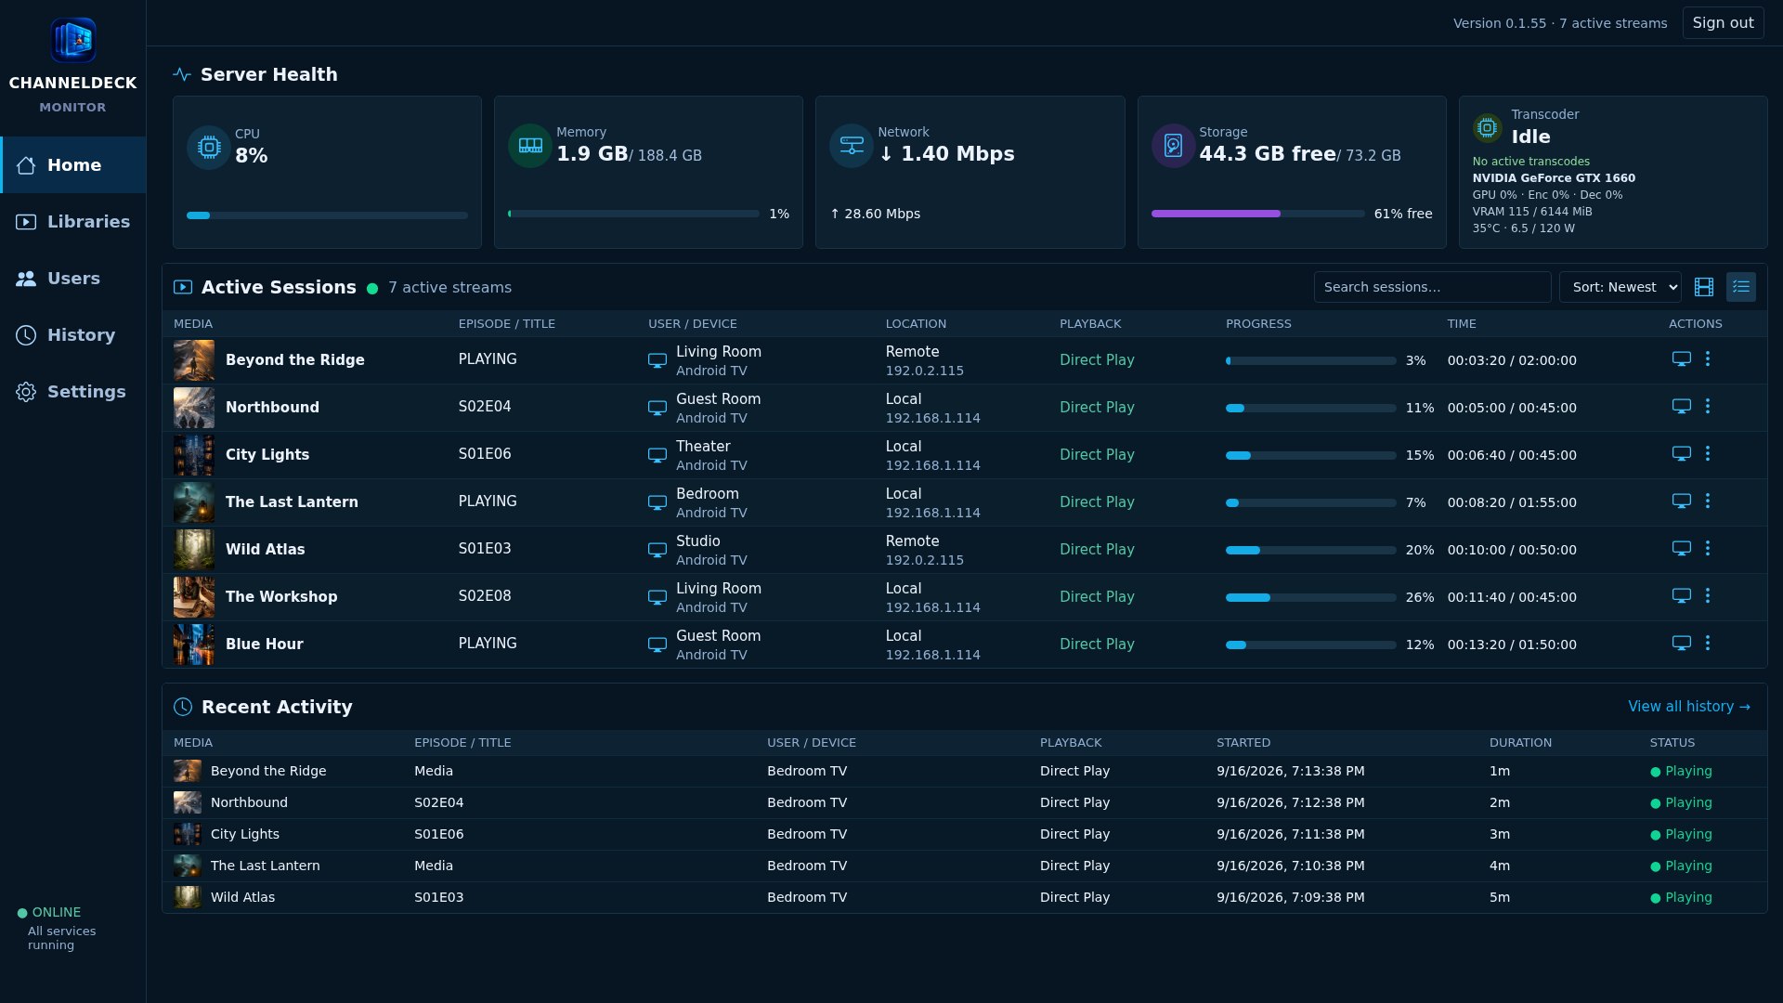The height and width of the screenshot is (1003, 1783).
Task: Open more options for City Lights
Action: (1708, 454)
